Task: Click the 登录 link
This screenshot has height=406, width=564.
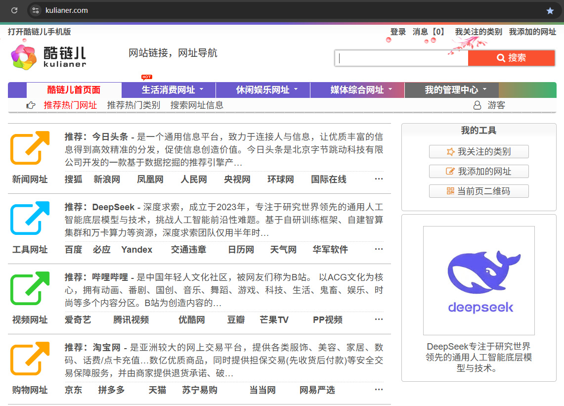Action: coord(398,32)
